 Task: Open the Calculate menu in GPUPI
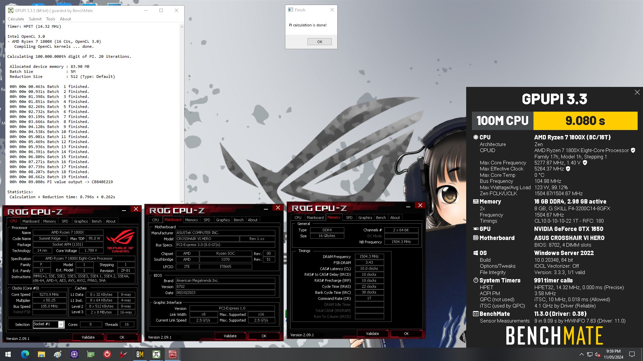16,19
